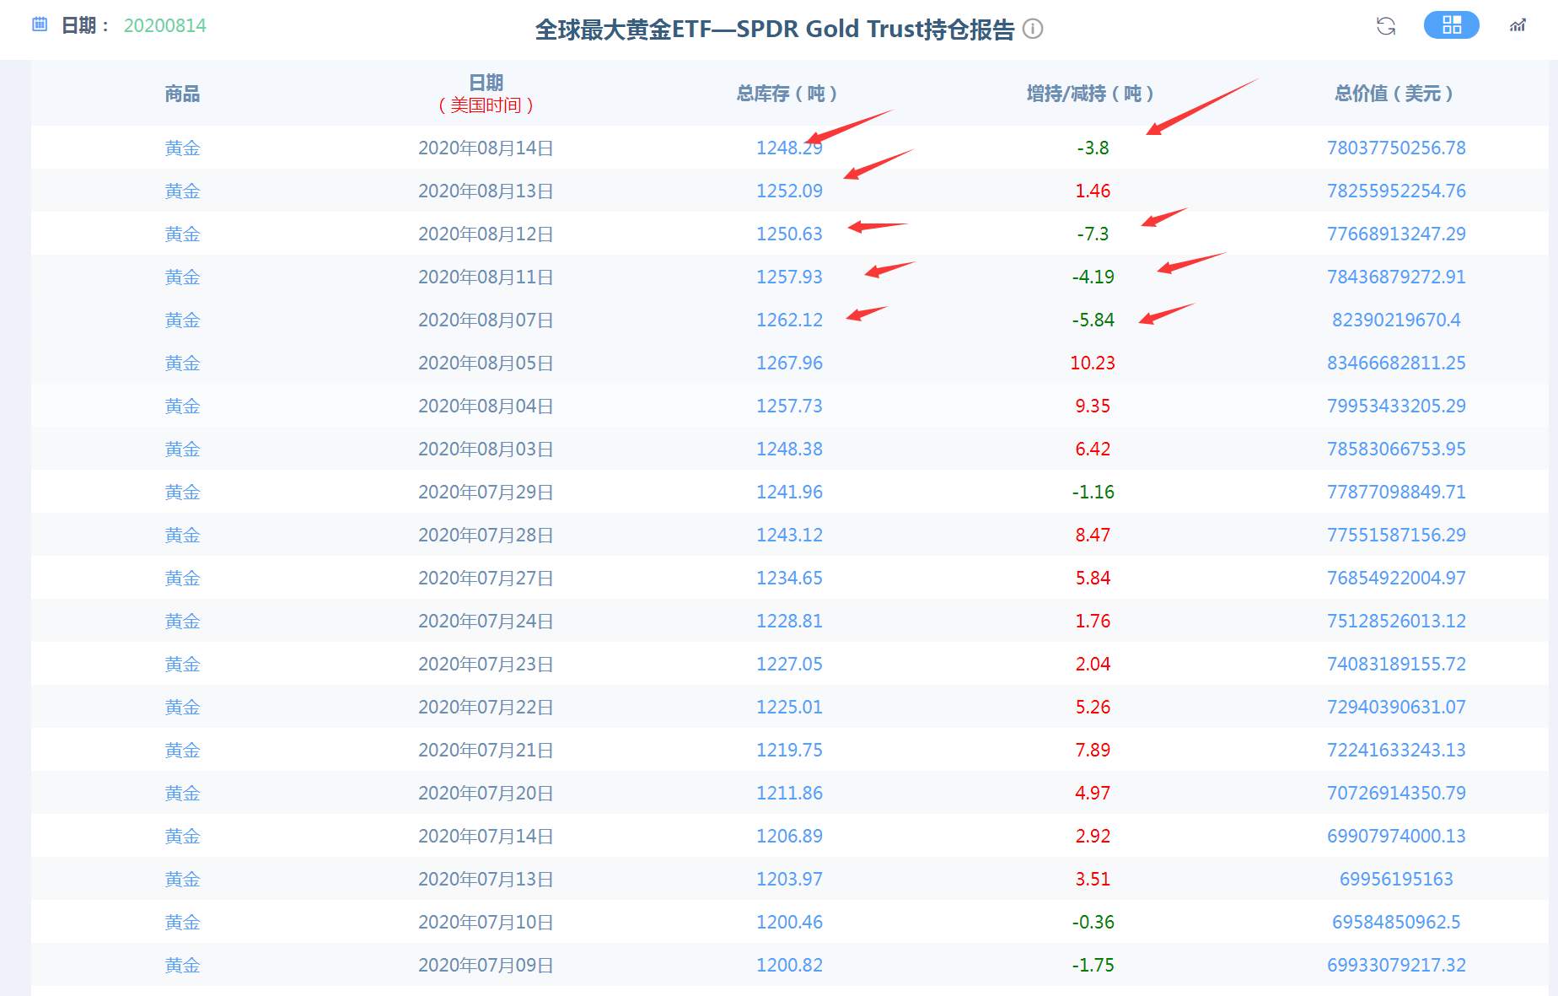Click inventory value 1228.81
This screenshot has width=1558, height=996.
click(x=789, y=622)
